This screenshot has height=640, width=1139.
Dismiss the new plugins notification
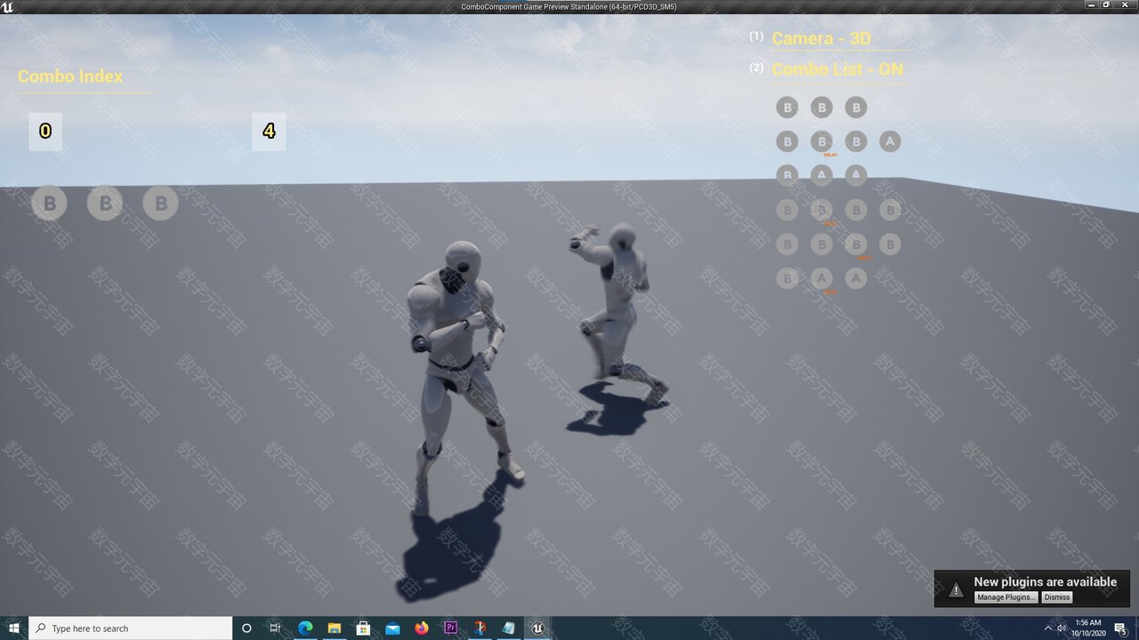[x=1056, y=597]
